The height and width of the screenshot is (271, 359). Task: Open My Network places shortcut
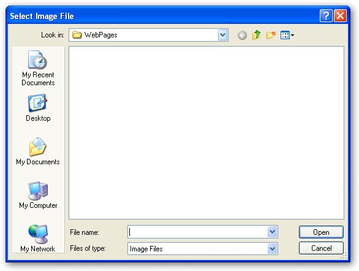tap(38, 239)
